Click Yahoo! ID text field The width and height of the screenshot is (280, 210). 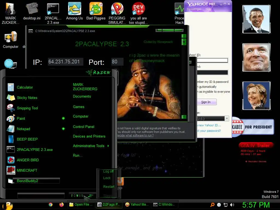212,60
